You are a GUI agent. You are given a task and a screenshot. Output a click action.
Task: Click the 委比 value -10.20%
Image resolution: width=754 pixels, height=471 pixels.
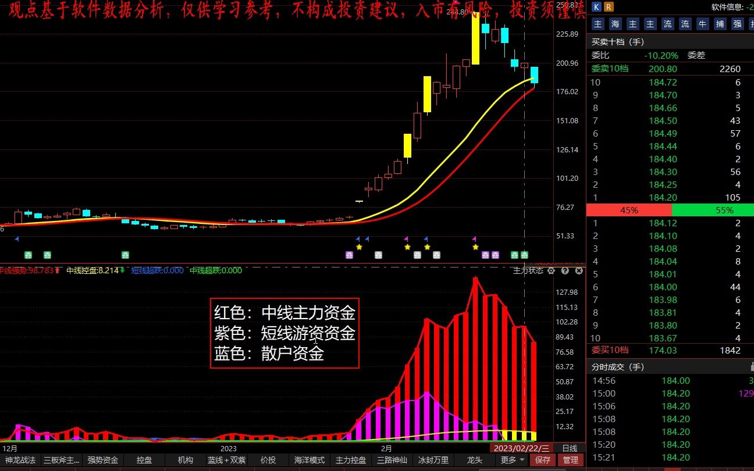point(661,55)
